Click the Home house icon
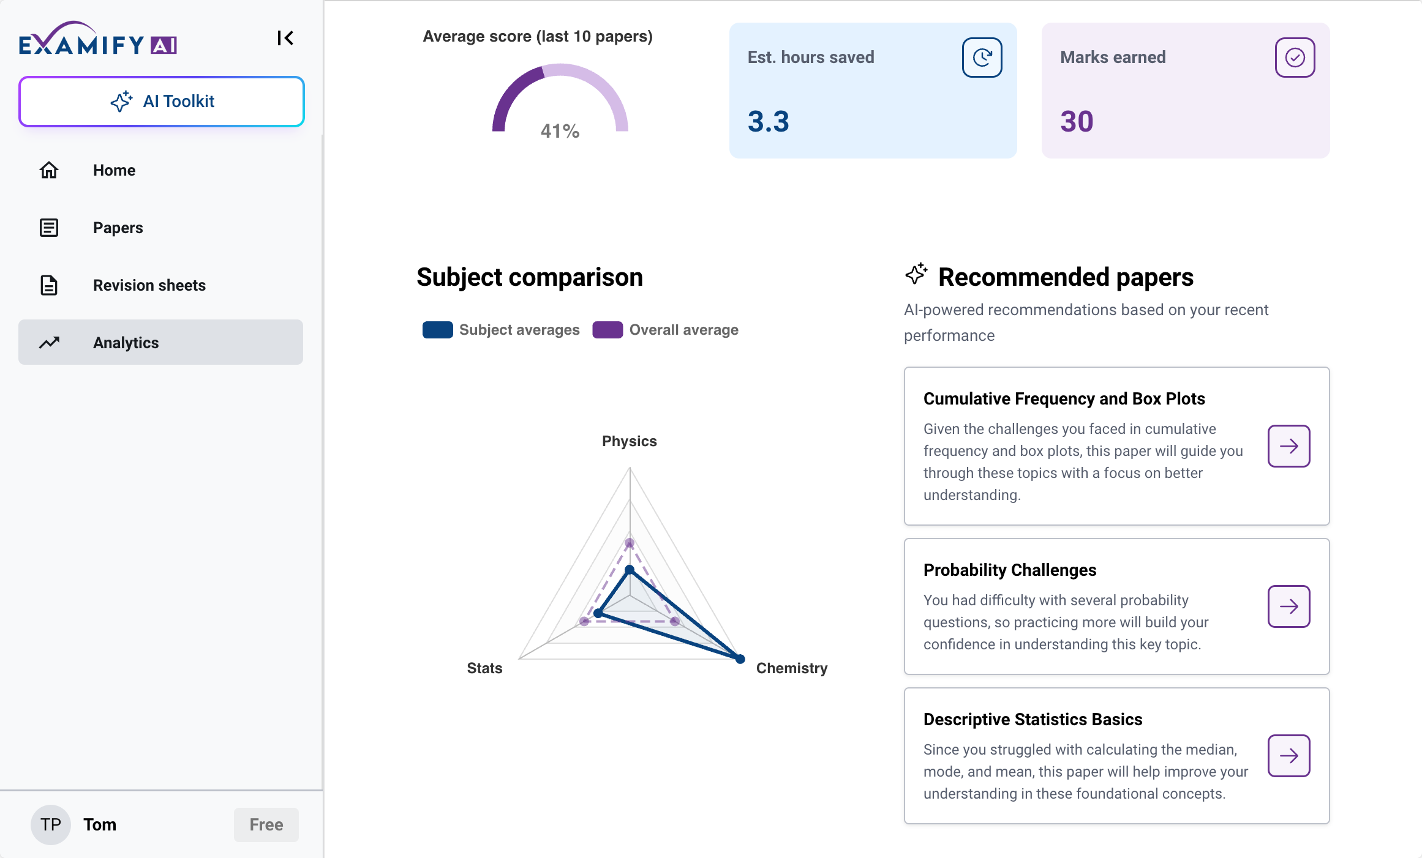 [49, 170]
